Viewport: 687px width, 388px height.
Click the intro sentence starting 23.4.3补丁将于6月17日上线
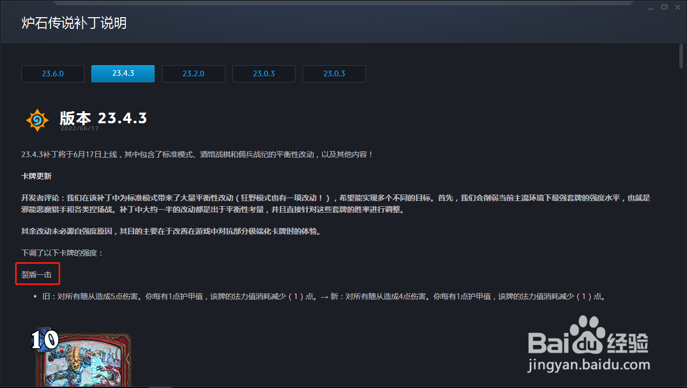[x=198, y=154]
